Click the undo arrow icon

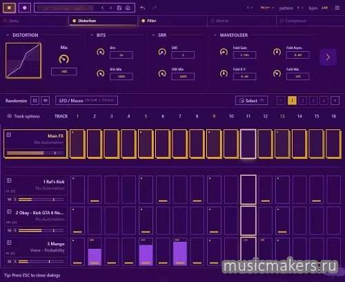tap(143, 8)
